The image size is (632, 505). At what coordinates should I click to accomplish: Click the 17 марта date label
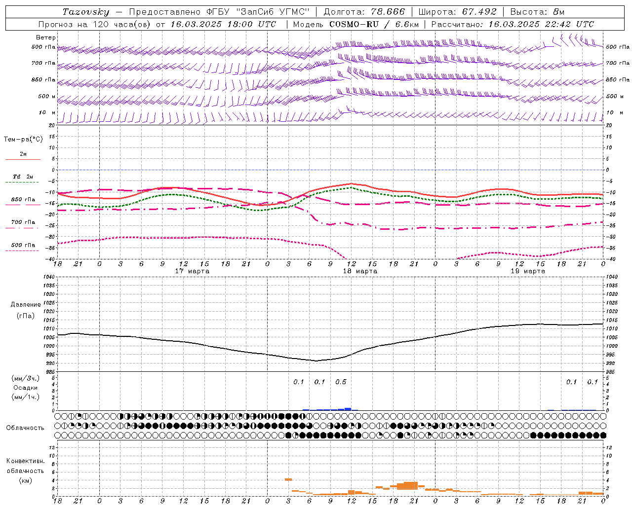pyautogui.click(x=192, y=271)
